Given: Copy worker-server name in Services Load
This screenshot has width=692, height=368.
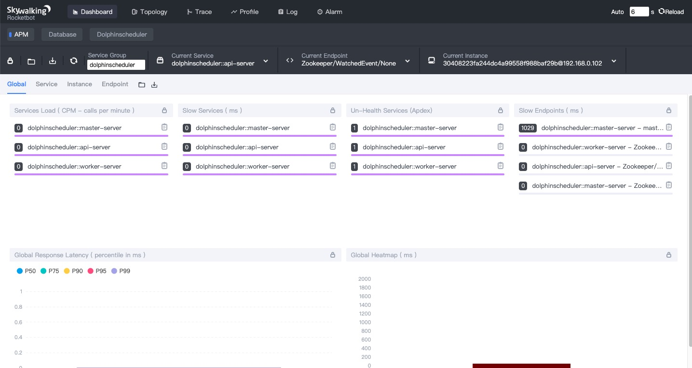Looking at the screenshot, I should pos(164,166).
